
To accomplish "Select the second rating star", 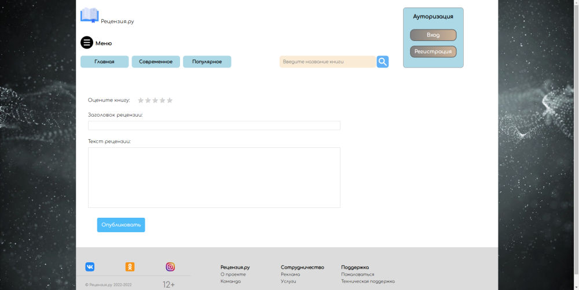I will click(148, 101).
